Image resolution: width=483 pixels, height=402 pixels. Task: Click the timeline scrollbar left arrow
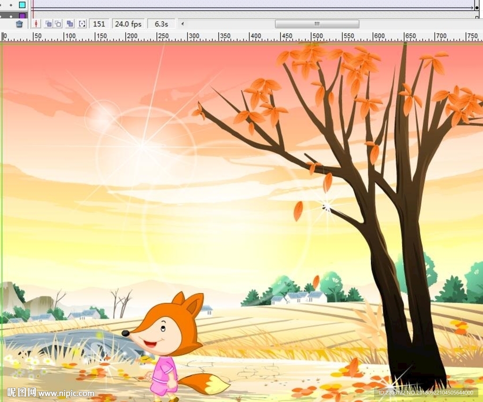[x=183, y=24]
